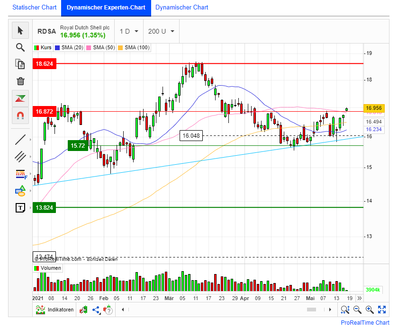398x328 pixels.
Task: Select the 16.872 resistance label
Action: click(x=45, y=112)
